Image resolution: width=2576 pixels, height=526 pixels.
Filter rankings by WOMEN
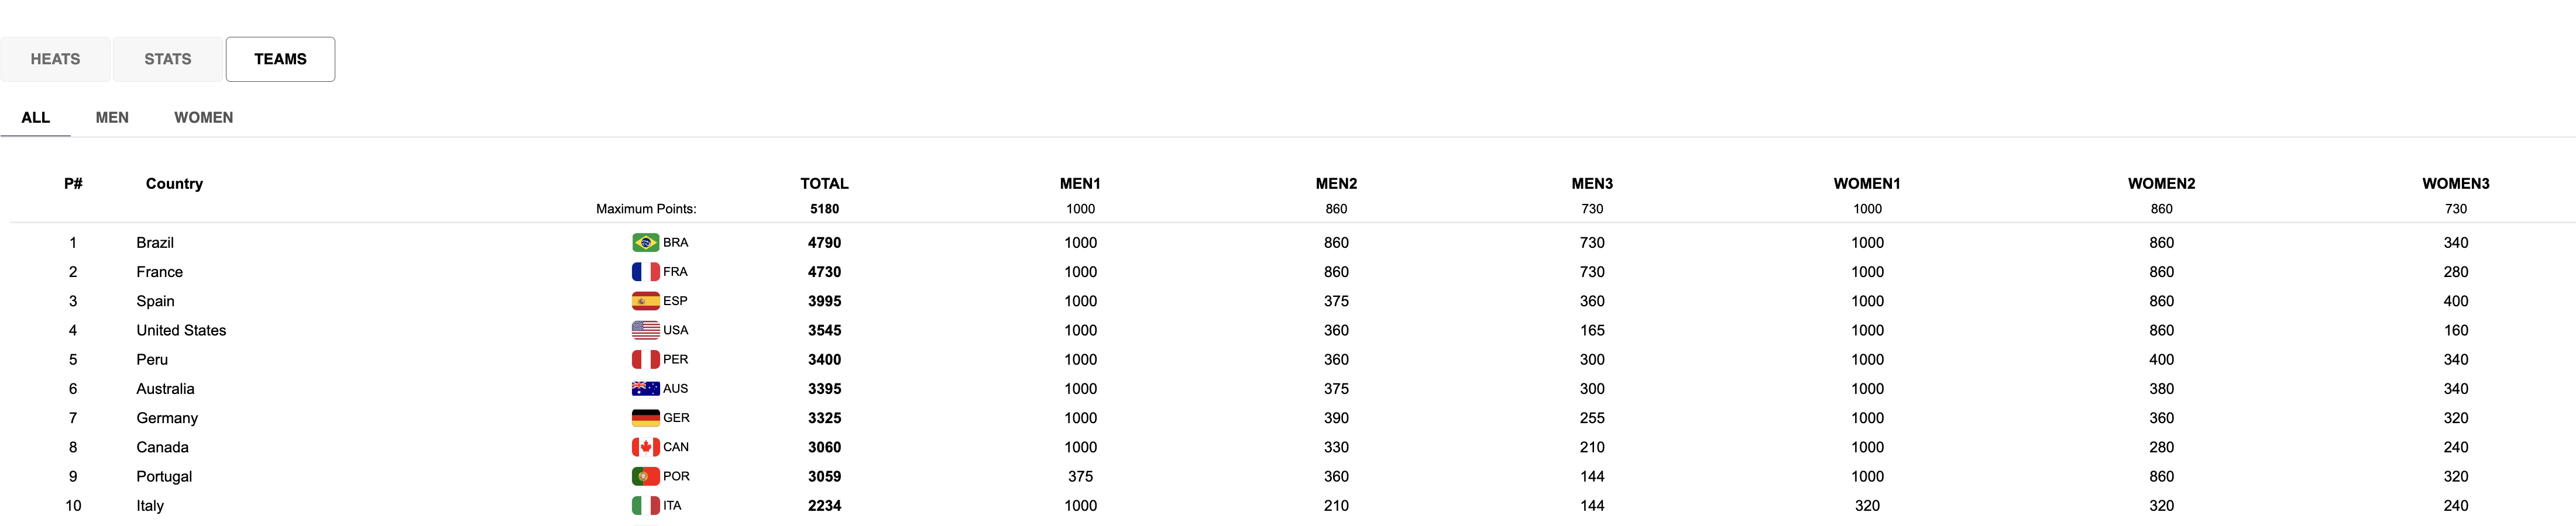tap(204, 117)
